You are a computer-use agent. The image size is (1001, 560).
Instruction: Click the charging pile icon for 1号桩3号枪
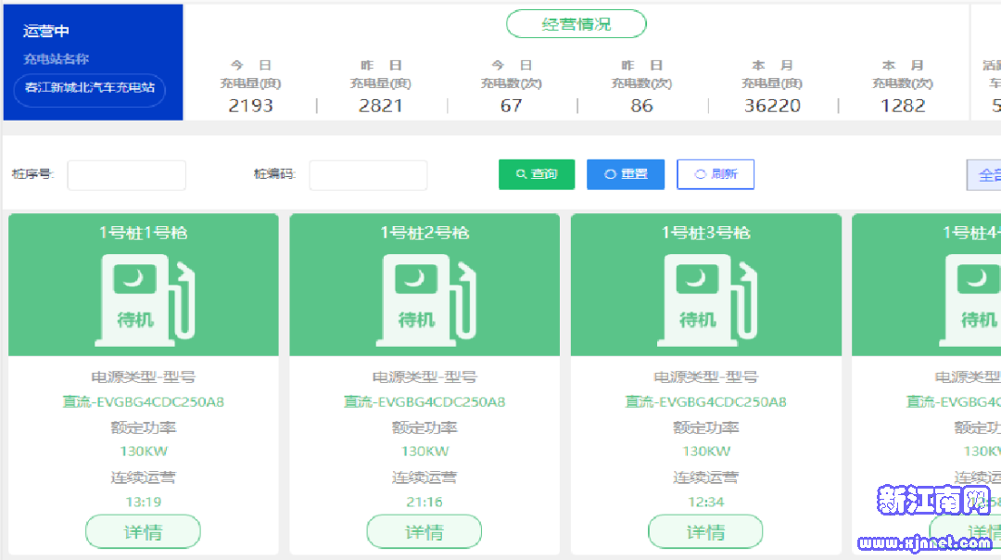[x=705, y=295]
